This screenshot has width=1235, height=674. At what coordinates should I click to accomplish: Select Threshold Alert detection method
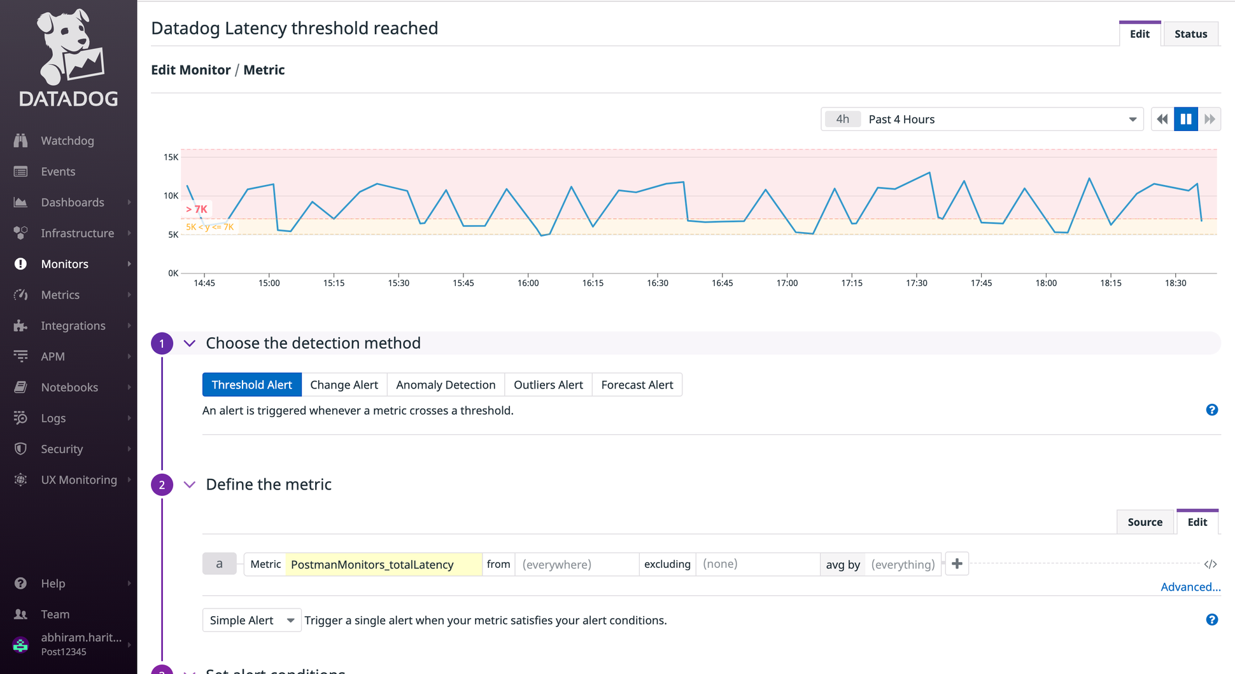pos(251,385)
